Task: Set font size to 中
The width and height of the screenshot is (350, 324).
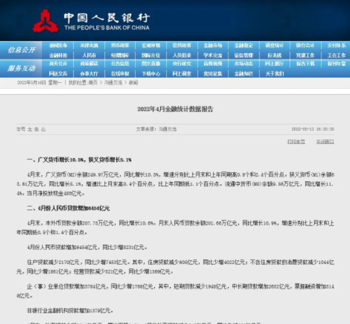Action: click(x=36, y=129)
